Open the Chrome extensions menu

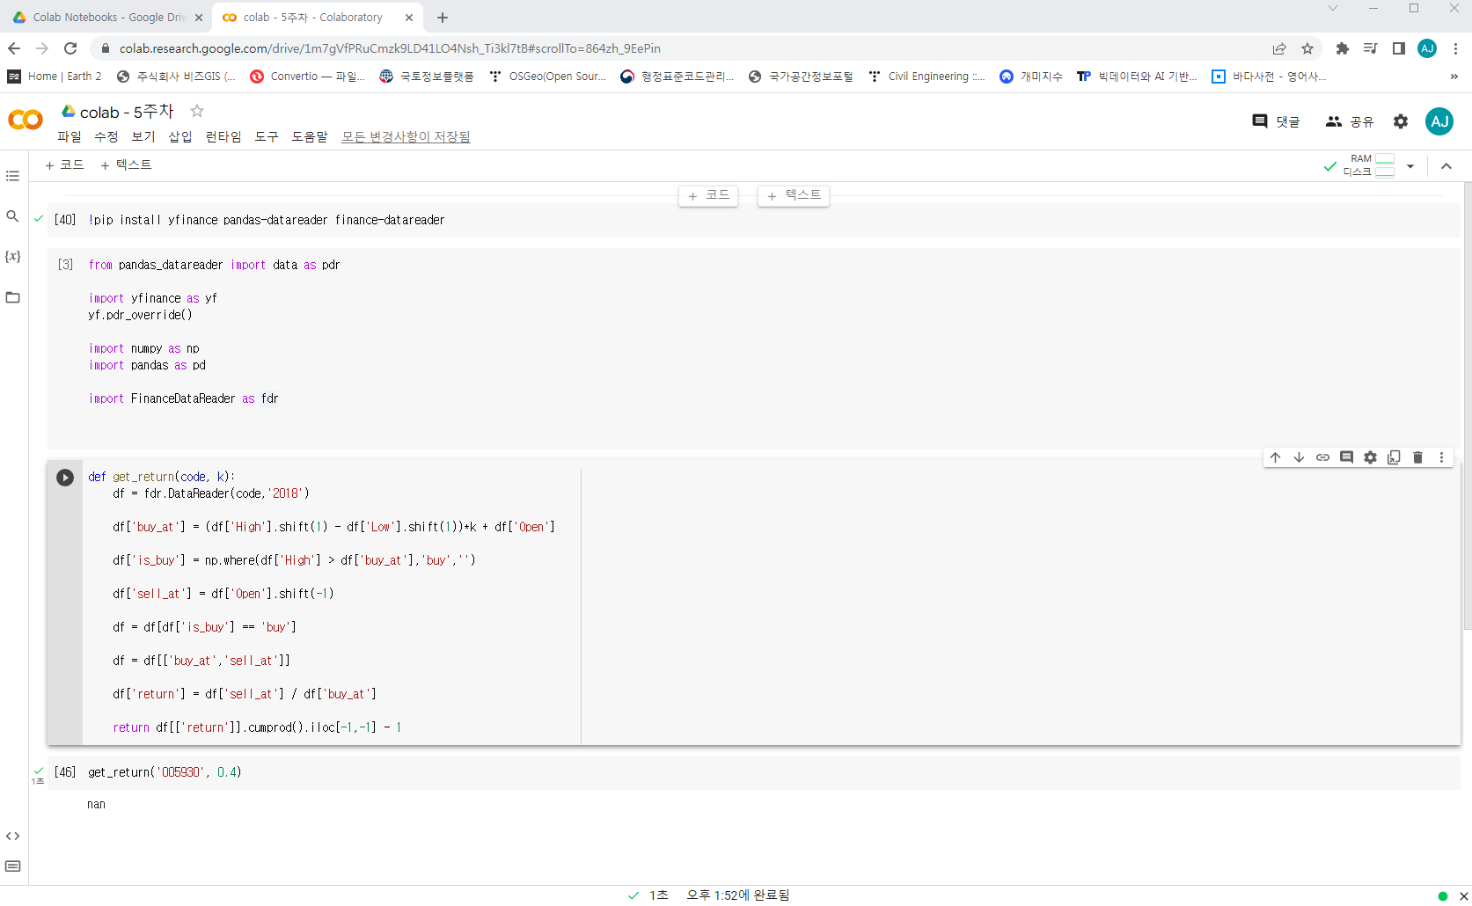pos(1342,48)
